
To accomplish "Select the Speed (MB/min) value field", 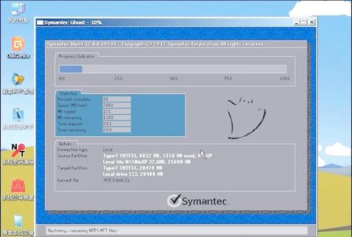I will [x=116, y=105].
